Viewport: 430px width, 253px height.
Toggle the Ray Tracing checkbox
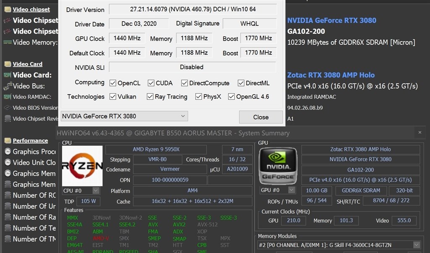click(x=150, y=97)
